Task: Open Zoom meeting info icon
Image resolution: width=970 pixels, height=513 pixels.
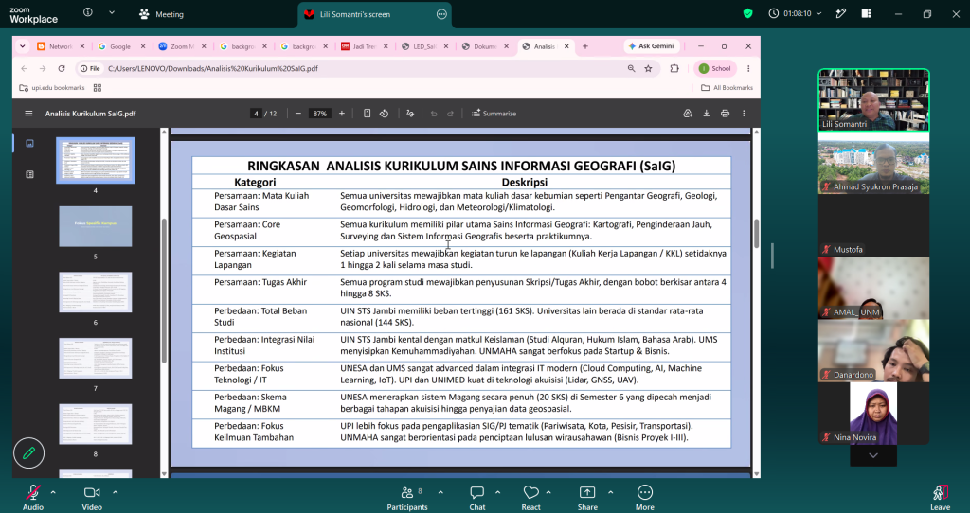Action: tap(88, 12)
